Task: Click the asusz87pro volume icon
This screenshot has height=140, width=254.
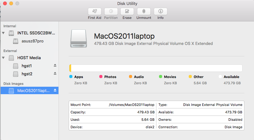Action: click(15, 41)
